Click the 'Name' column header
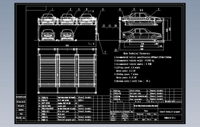This screenshot has width=200, height=127. tap(138, 102)
